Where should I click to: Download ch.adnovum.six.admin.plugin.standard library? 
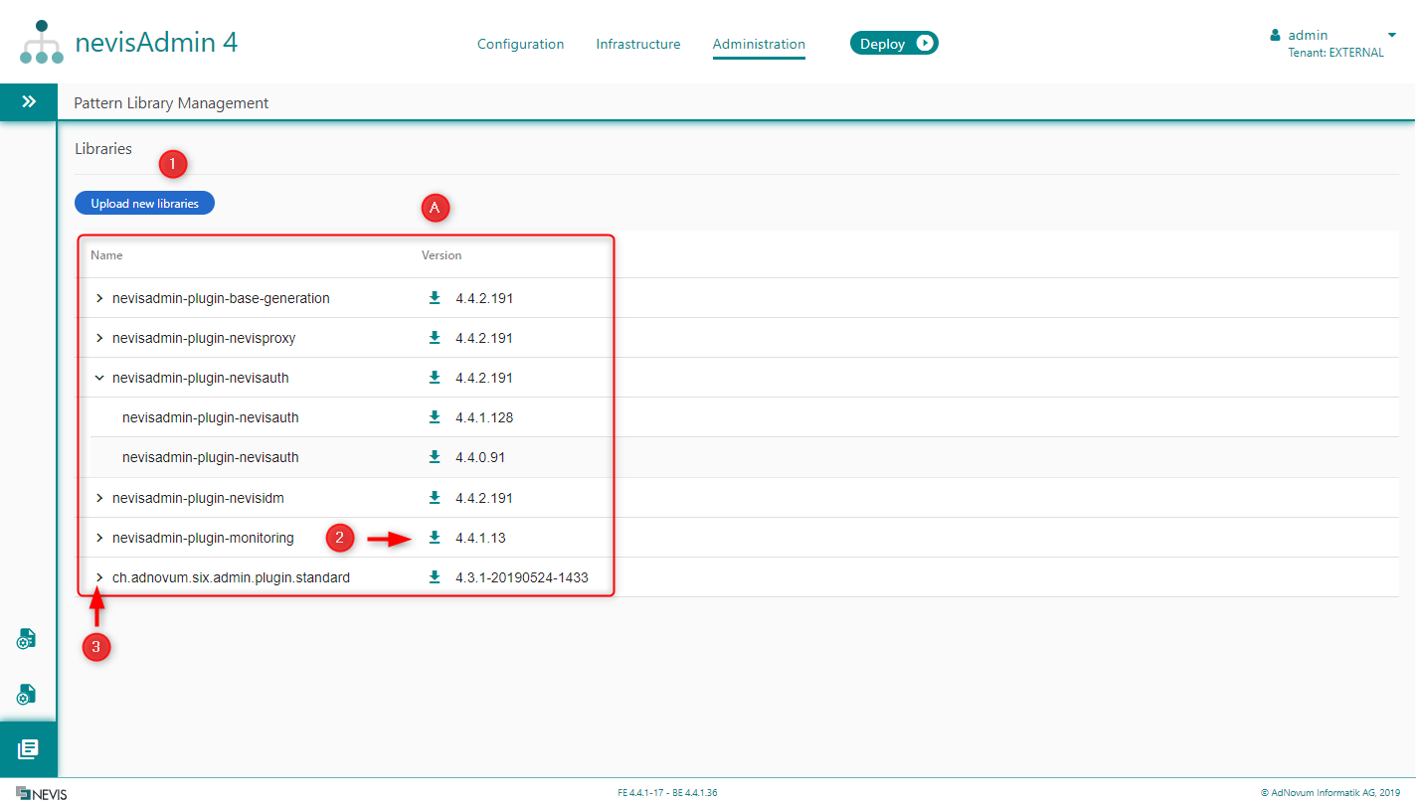(435, 577)
